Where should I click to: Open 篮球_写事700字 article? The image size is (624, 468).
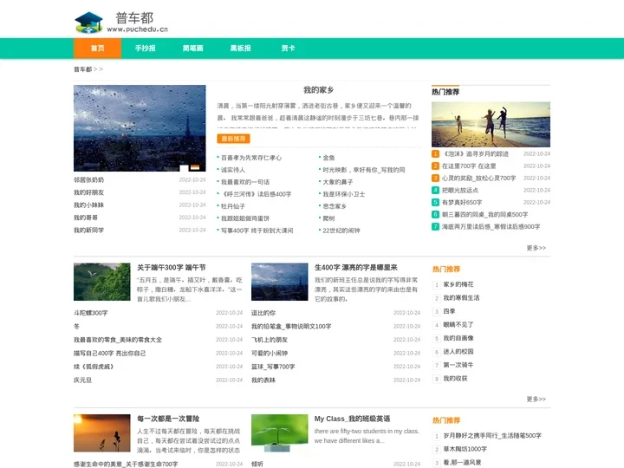coord(273,367)
